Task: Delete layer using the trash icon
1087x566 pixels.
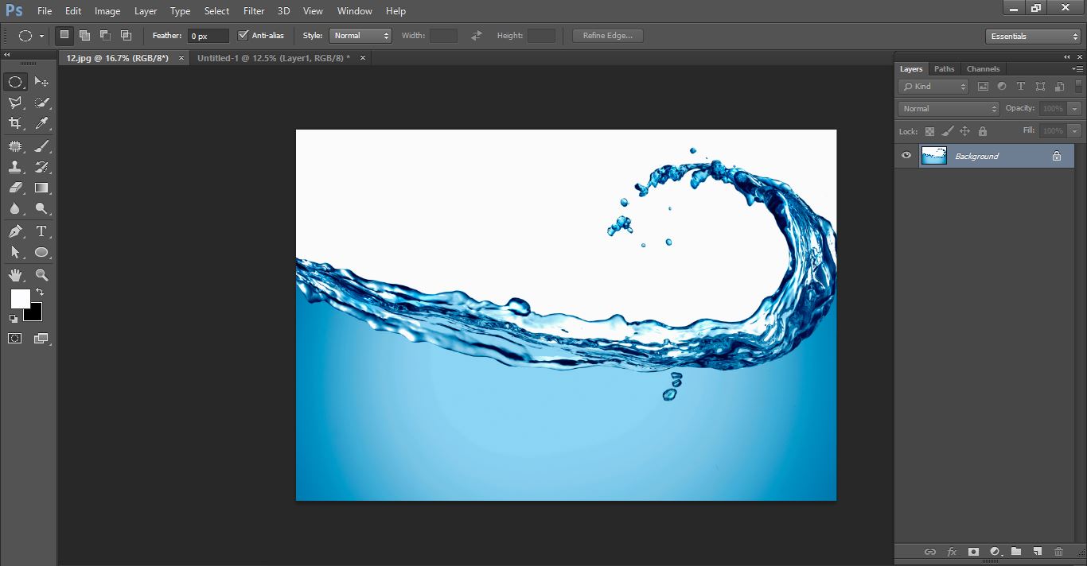Action: tap(1058, 551)
